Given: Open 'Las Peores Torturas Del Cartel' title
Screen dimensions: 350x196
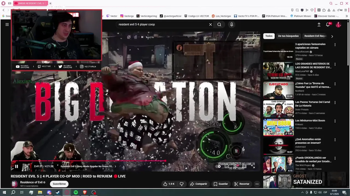Looking at the screenshot, I should click(x=313, y=104).
